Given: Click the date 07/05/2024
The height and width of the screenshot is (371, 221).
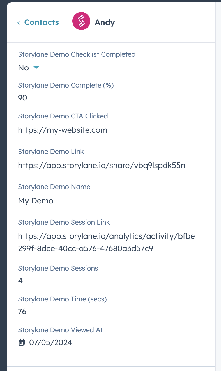Looking at the screenshot, I should click(x=50, y=342).
